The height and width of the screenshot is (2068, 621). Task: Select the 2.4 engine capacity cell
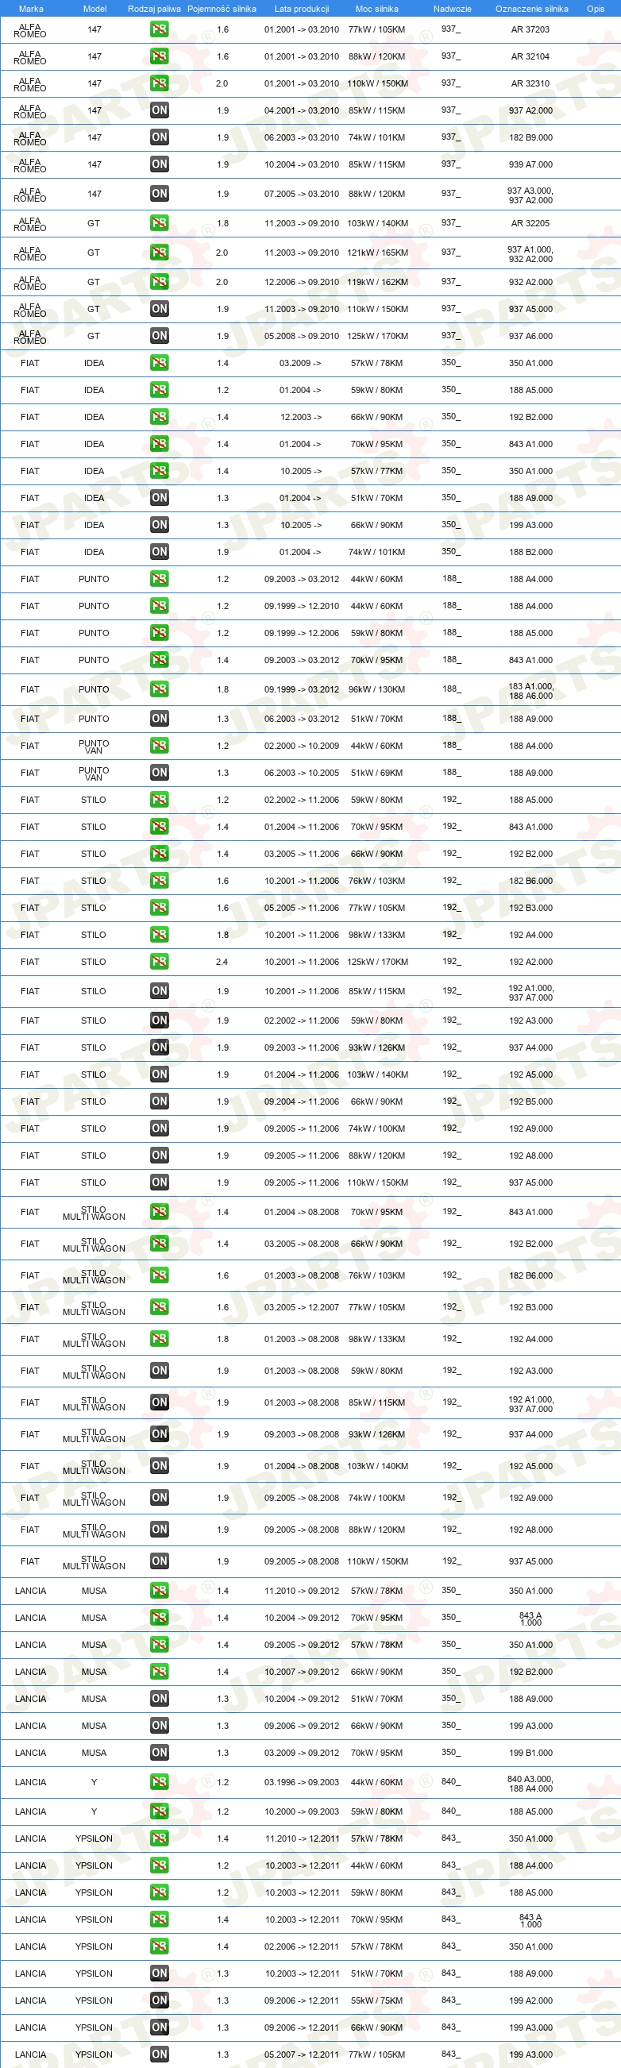pos(222,962)
